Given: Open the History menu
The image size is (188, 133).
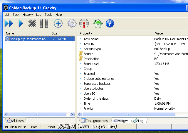Looking at the screenshot, I should click(x=28, y=15).
